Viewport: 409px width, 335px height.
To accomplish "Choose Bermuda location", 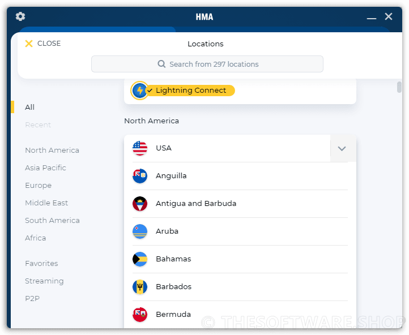I will click(x=240, y=315).
